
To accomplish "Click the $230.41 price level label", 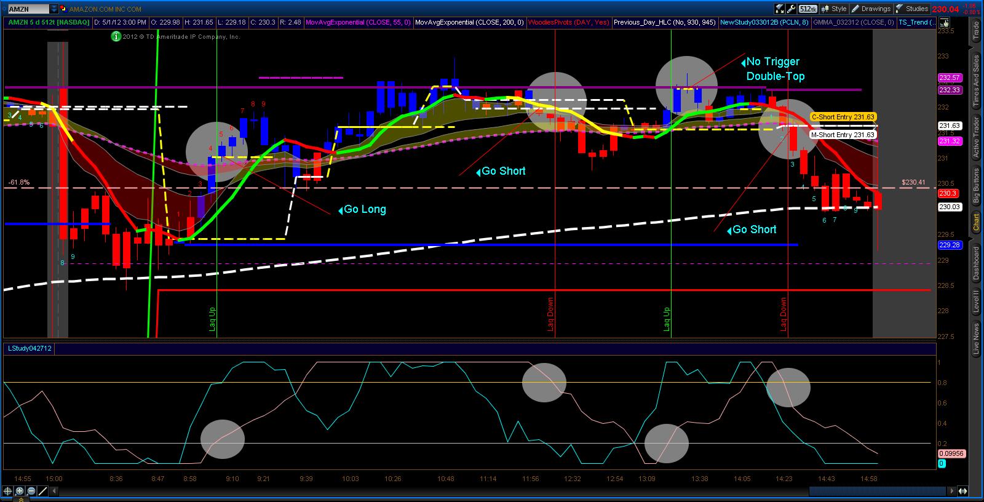I will [x=913, y=182].
